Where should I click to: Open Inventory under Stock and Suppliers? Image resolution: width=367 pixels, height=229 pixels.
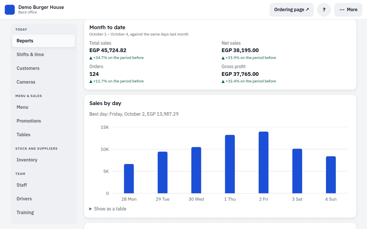(44, 160)
